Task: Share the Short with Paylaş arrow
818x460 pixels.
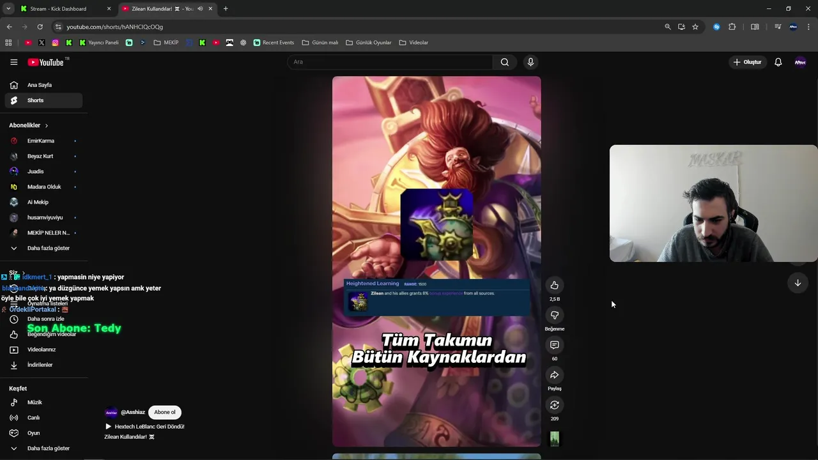Action: (554, 375)
